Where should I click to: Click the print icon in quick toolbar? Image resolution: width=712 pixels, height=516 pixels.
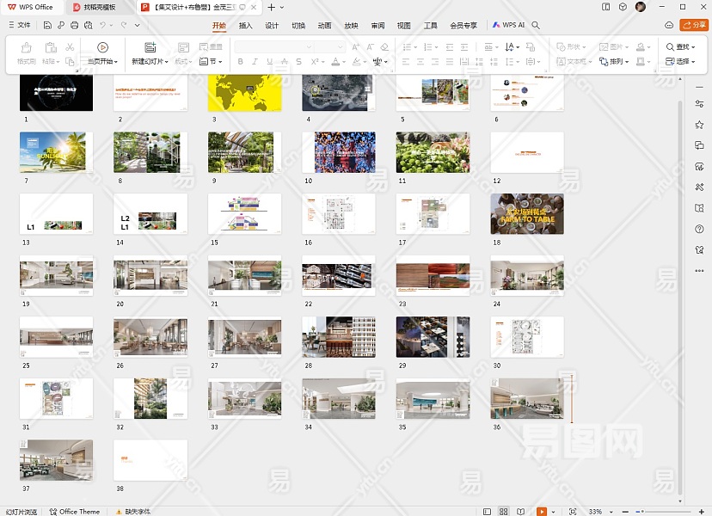[76, 26]
